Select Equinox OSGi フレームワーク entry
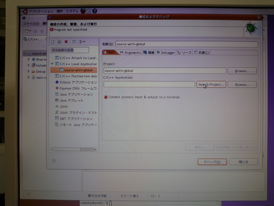The image size is (274, 206). pos(76,88)
